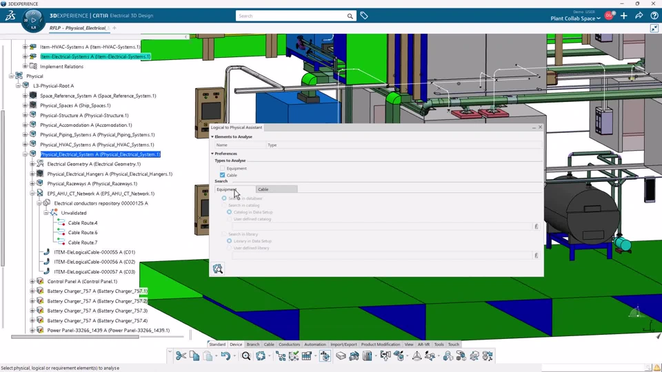
Task: Collapse the Physical node in tree
Action: pyautogui.click(x=12, y=76)
